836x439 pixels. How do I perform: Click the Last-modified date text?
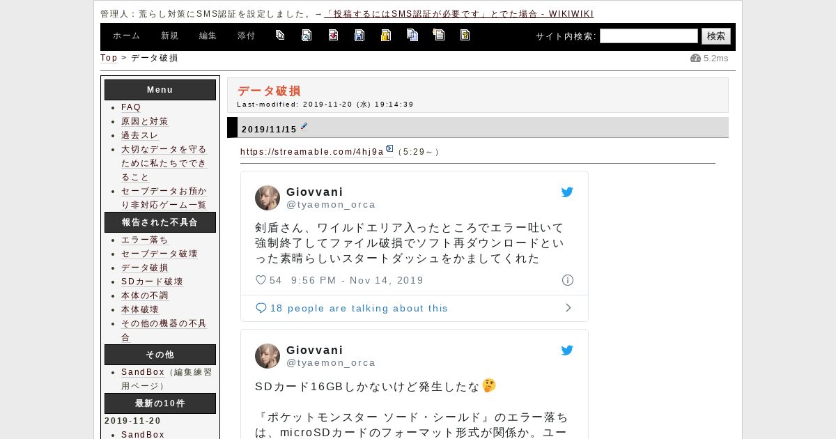pos(325,105)
